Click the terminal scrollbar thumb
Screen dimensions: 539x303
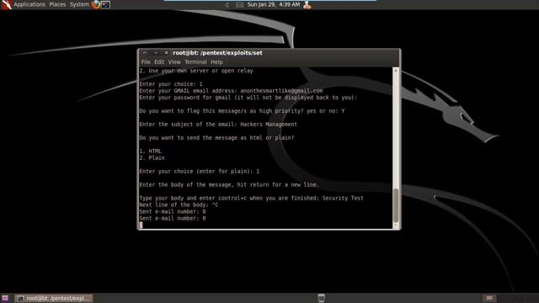pos(395,205)
